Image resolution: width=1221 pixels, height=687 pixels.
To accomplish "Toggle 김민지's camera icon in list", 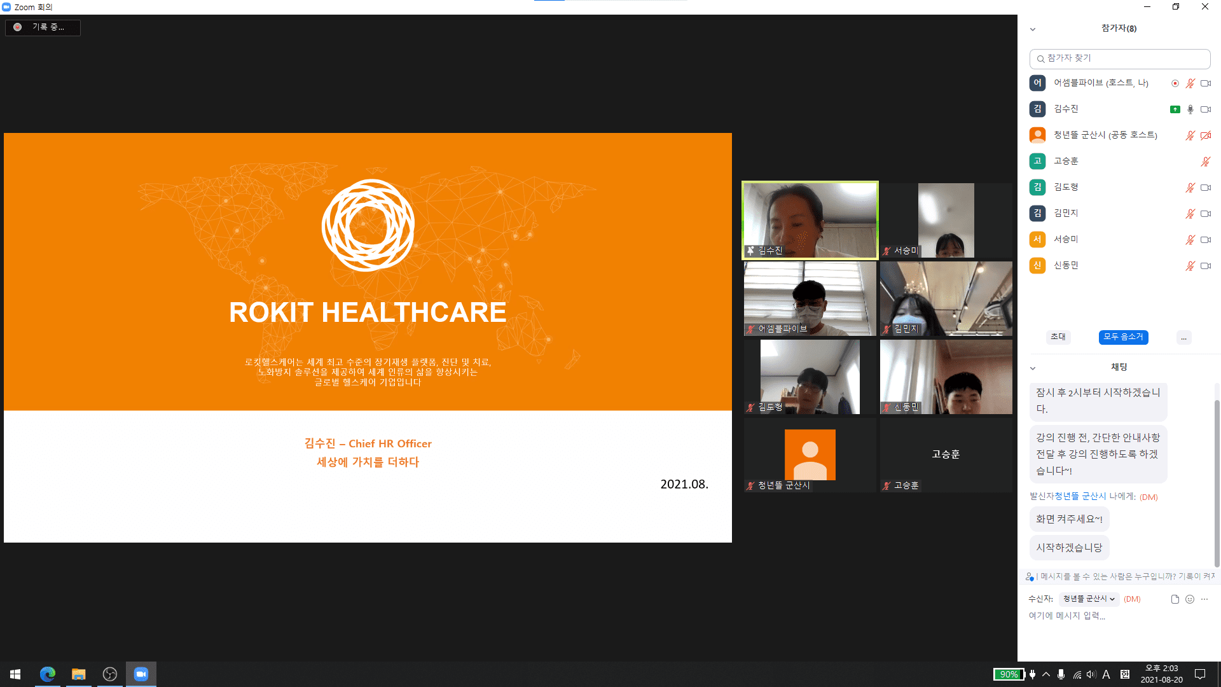I will [1206, 214].
